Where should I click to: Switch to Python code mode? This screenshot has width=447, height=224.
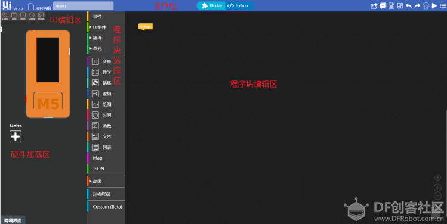tap(239, 6)
